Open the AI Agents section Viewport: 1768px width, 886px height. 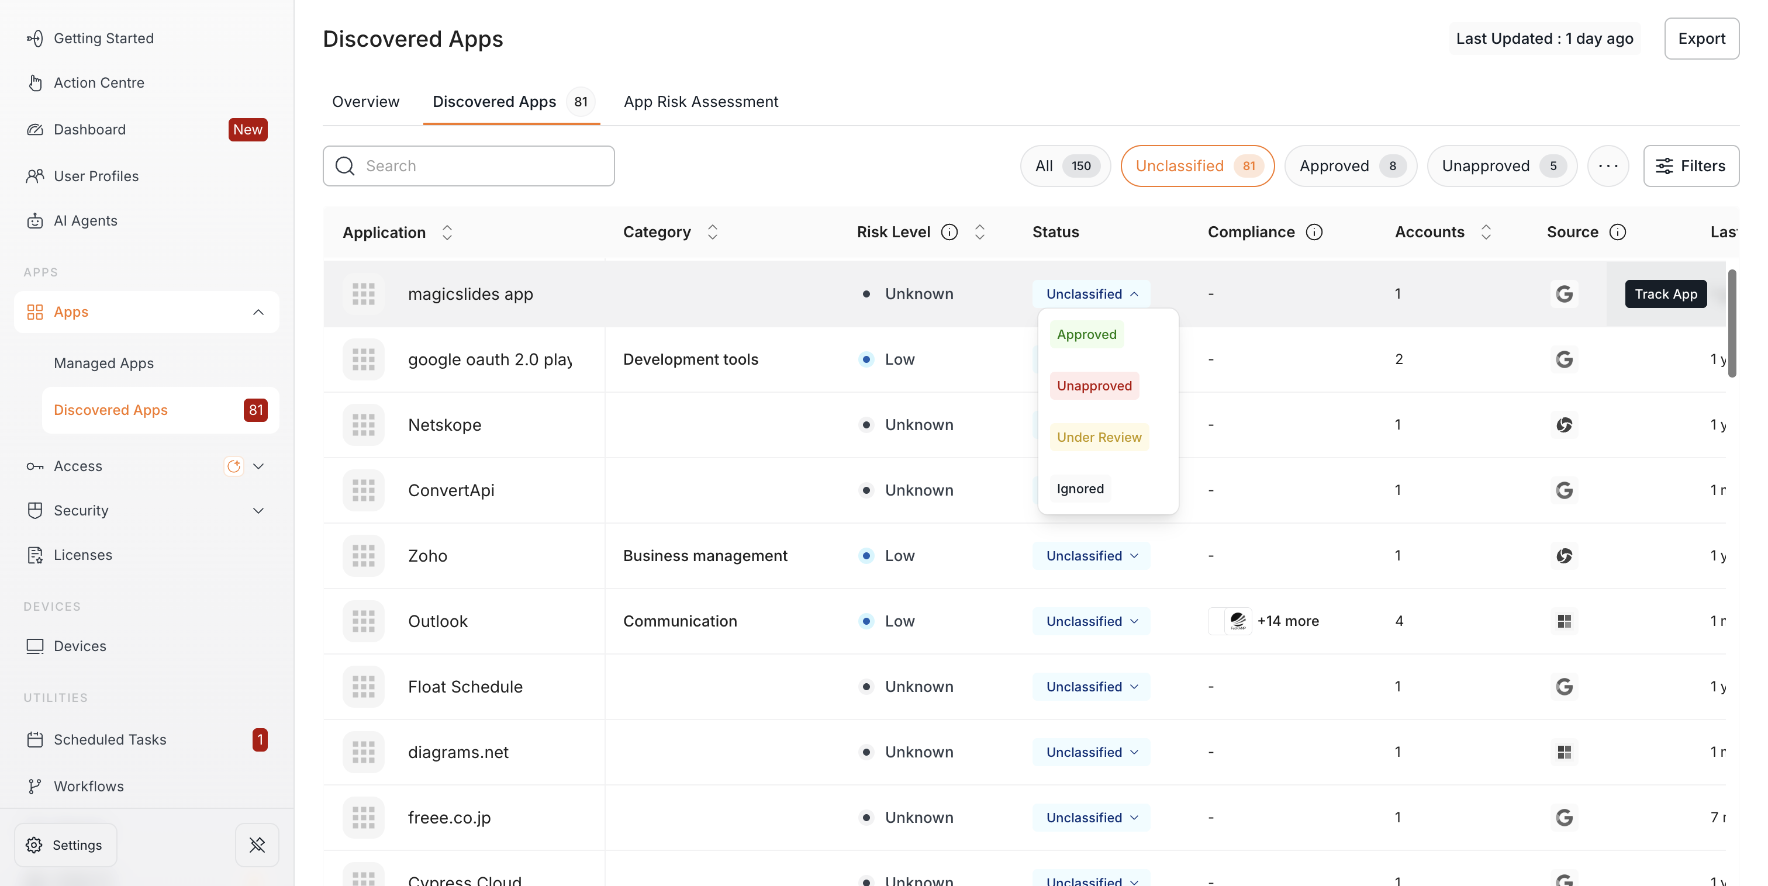(x=72, y=221)
